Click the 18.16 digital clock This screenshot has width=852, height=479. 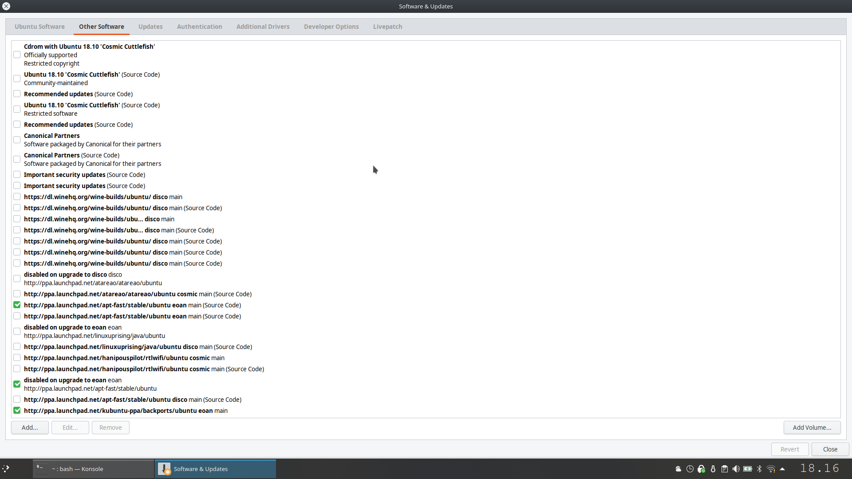pyautogui.click(x=820, y=468)
